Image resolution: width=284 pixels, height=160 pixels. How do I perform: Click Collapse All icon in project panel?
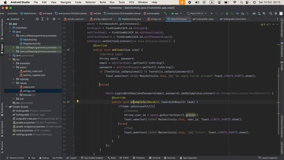[x=47, y=19]
